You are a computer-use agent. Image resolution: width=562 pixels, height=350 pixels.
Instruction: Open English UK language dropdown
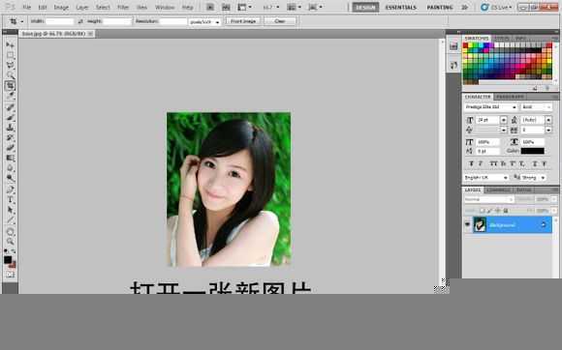point(486,177)
